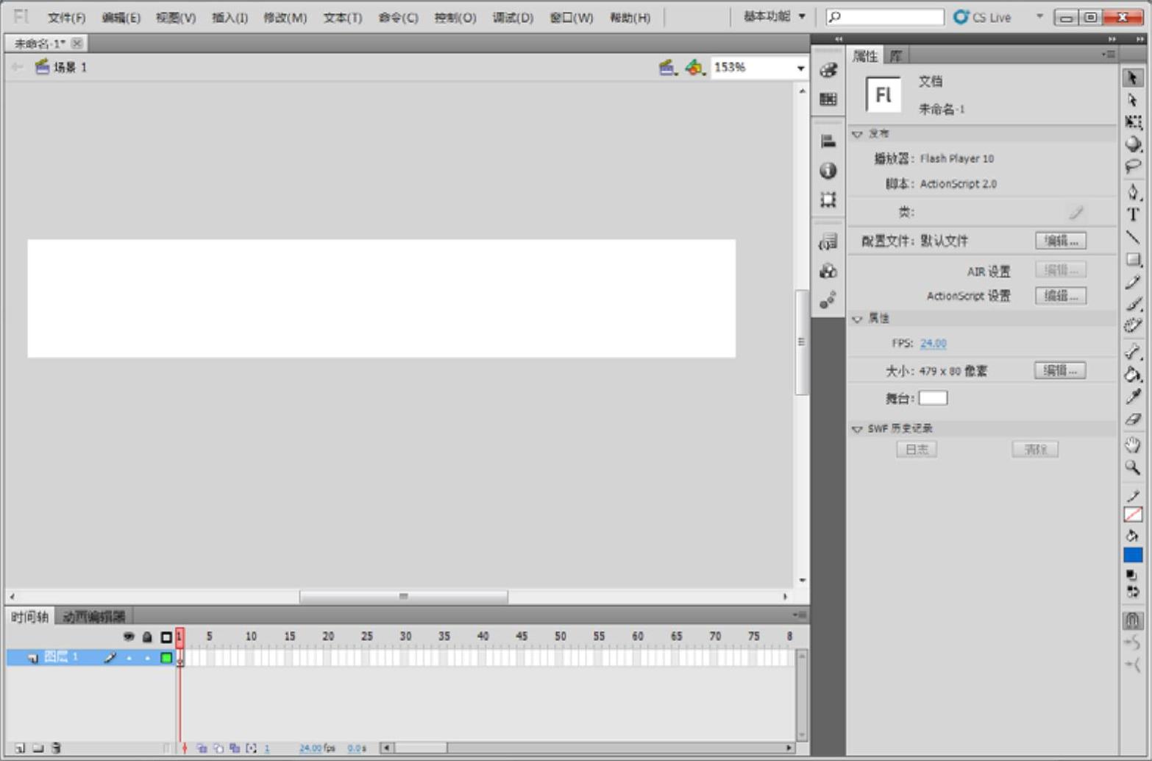The height and width of the screenshot is (761, 1152).
Task: Open the Motion Presets panel icon
Action: click(x=828, y=300)
